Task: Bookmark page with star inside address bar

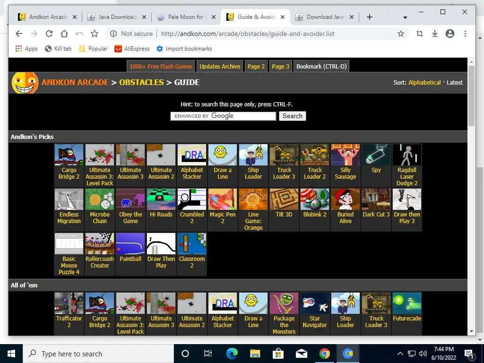Action: click(x=401, y=34)
